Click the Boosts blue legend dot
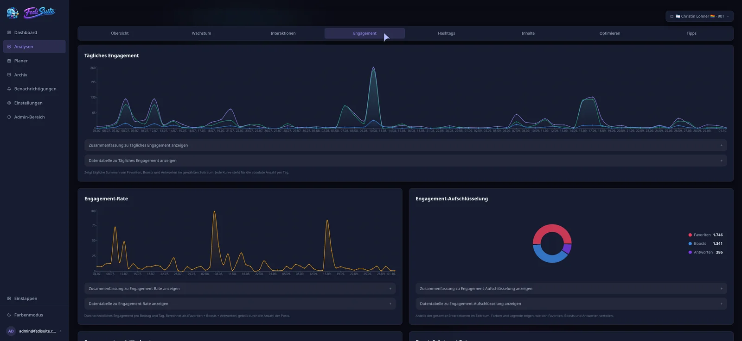Image resolution: width=742 pixels, height=341 pixels. click(690, 244)
